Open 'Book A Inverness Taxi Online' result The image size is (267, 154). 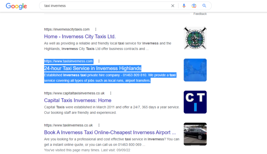click(110, 132)
